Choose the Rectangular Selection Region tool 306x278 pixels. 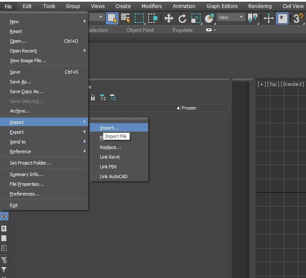click(x=139, y=18)
